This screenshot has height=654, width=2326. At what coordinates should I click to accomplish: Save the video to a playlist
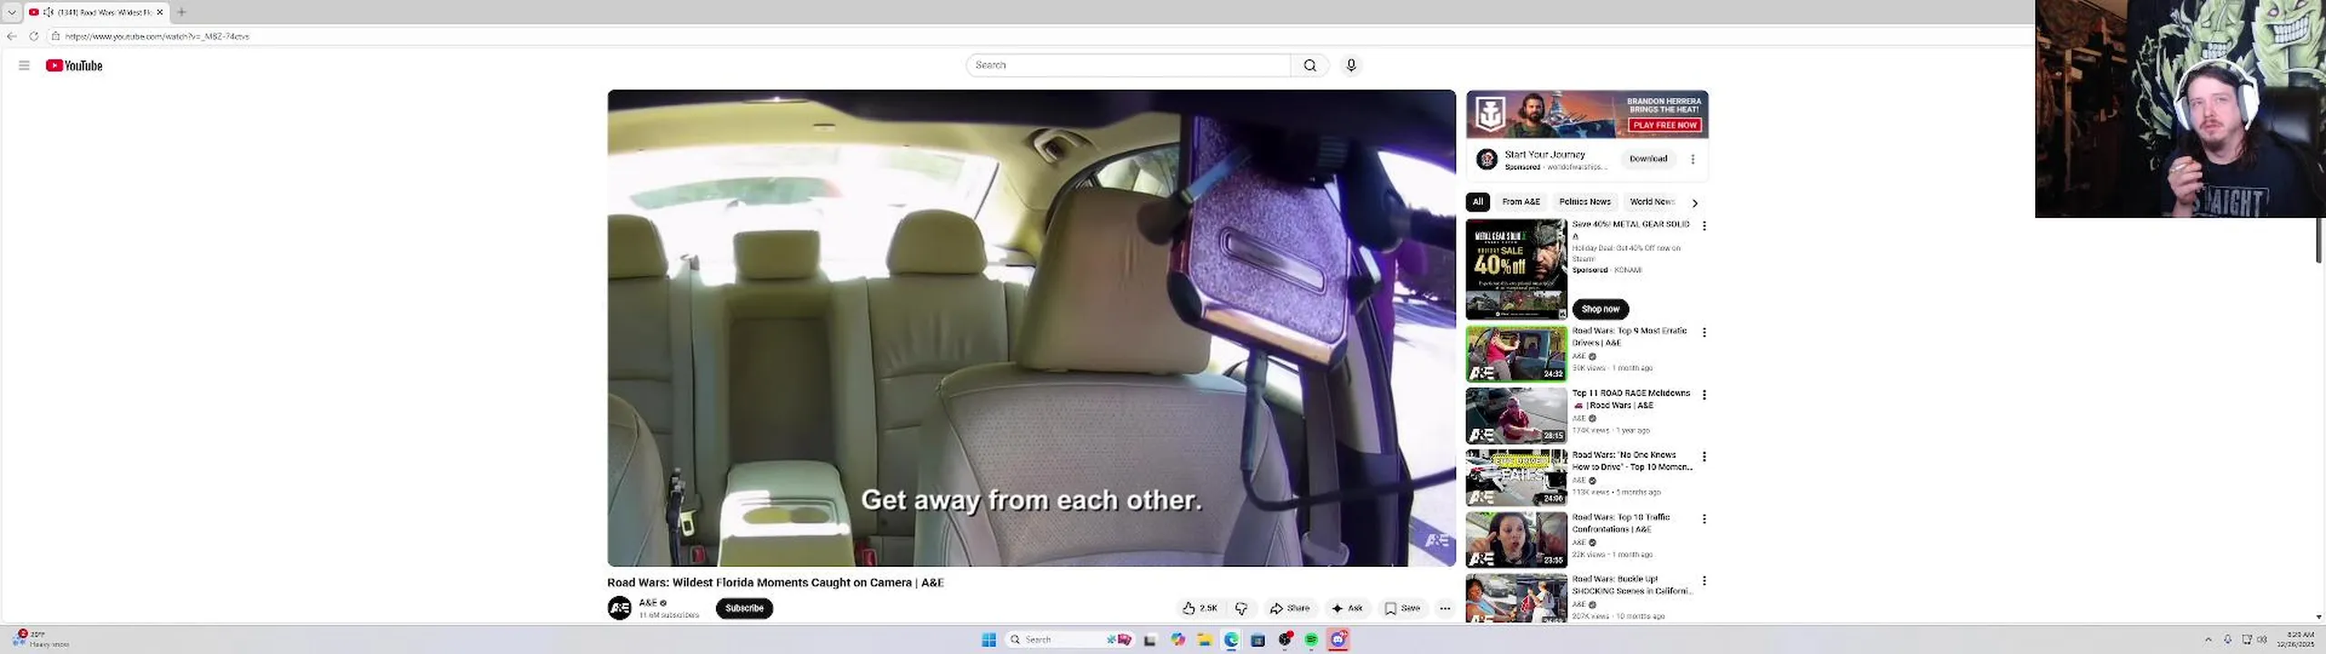(x=1402, y=609)
